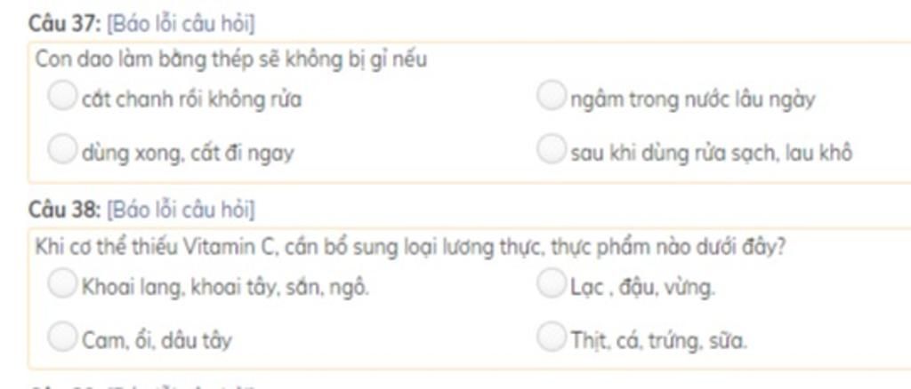
Task: Mark radio for 'sau khi dùng rửa sạch, lau khô'
Action: coord(552,149)
